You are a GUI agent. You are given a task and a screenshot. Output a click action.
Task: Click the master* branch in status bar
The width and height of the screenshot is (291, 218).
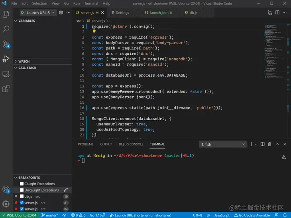pyautogui.click(x=49, y=215)
